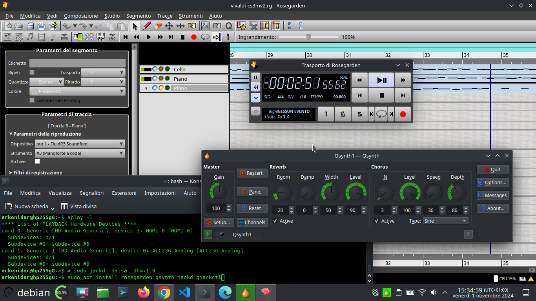Click the red Record button in toolbar
Viewport: 536px width, 301px height.
pos(194,37)
